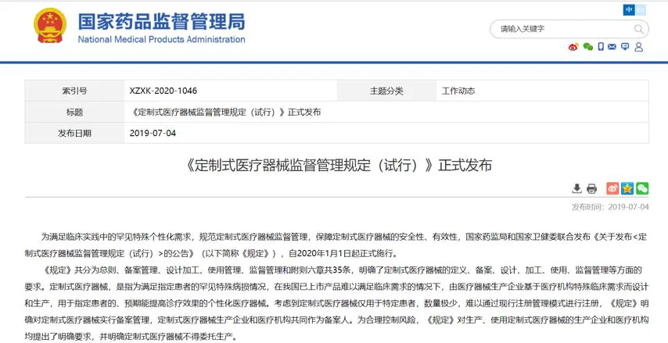Click the envelope mail icon
668x343 pixels.
click(612, 47)
